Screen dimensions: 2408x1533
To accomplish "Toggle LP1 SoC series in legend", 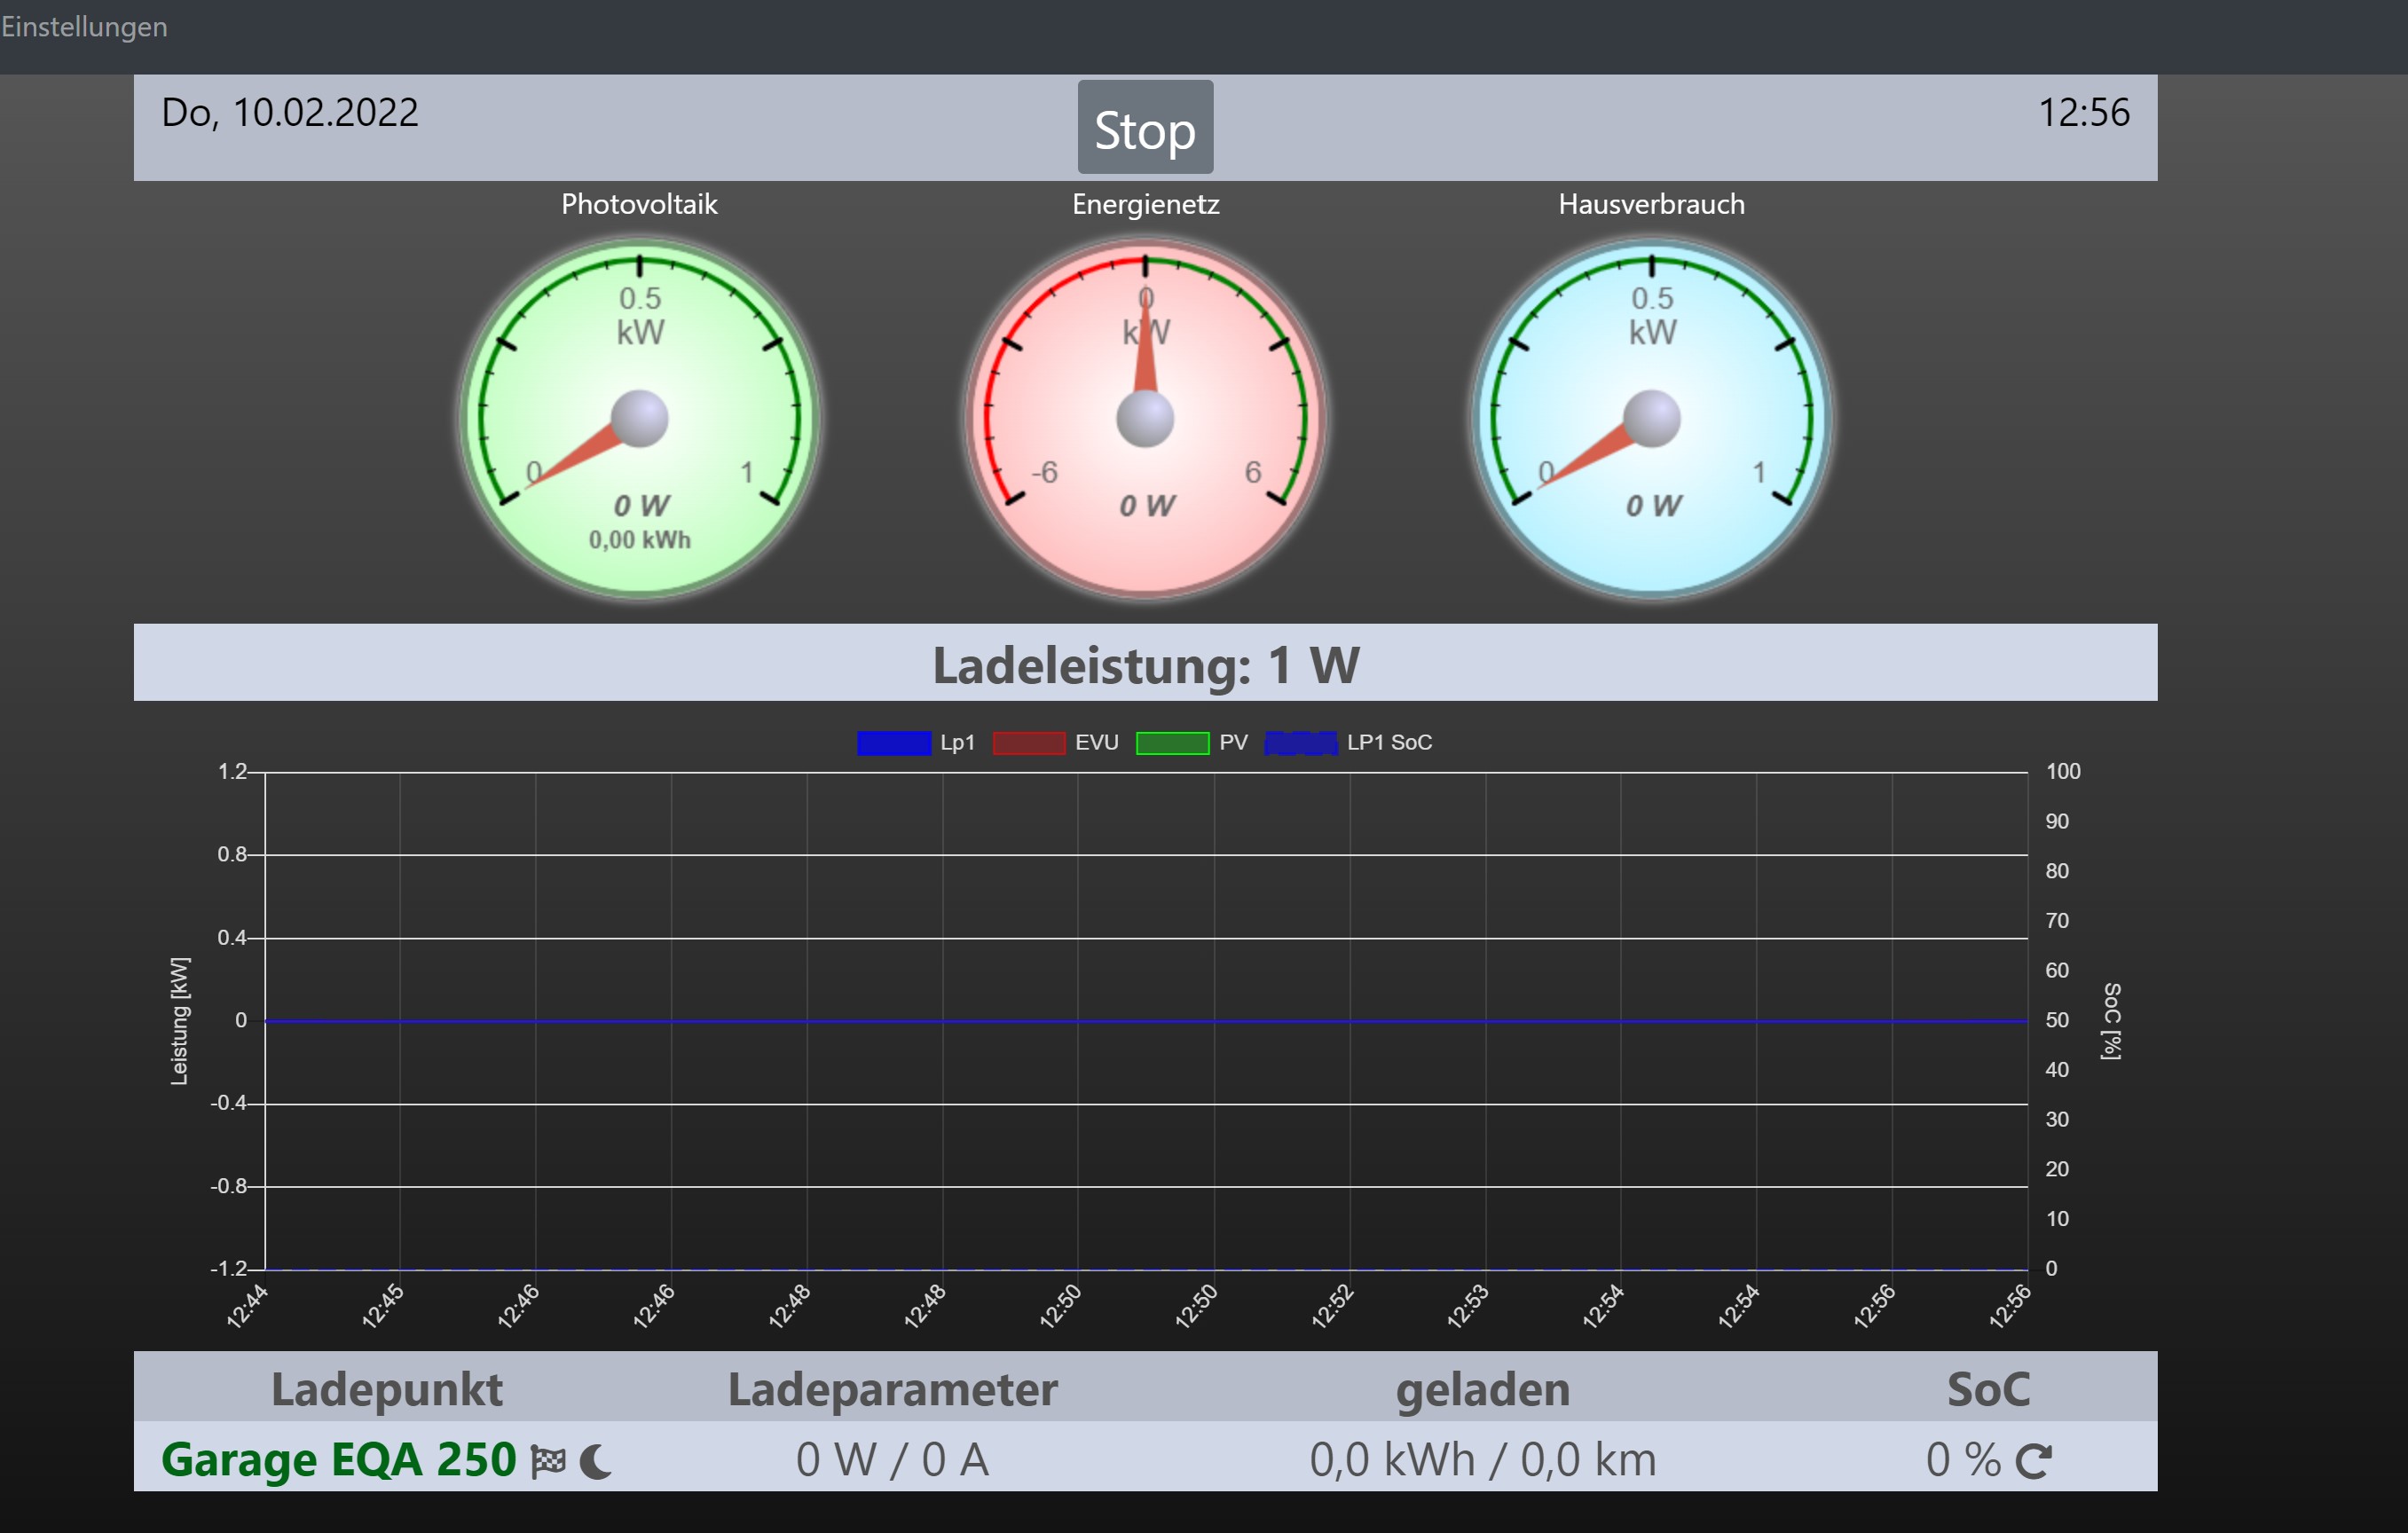I will pyautogui.click(x=1301, y=743).
